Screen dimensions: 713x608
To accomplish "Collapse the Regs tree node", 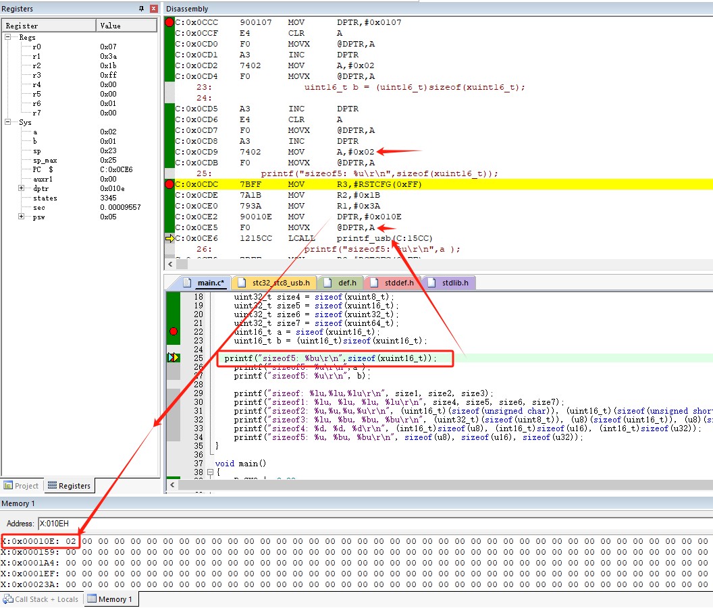I will [x=9, y=38].
